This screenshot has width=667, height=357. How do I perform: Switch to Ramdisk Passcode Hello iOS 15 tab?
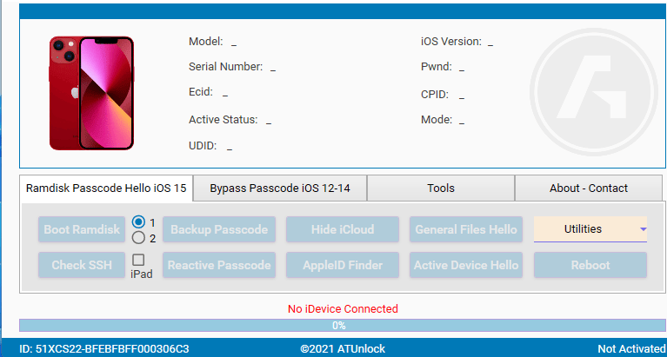106,188
